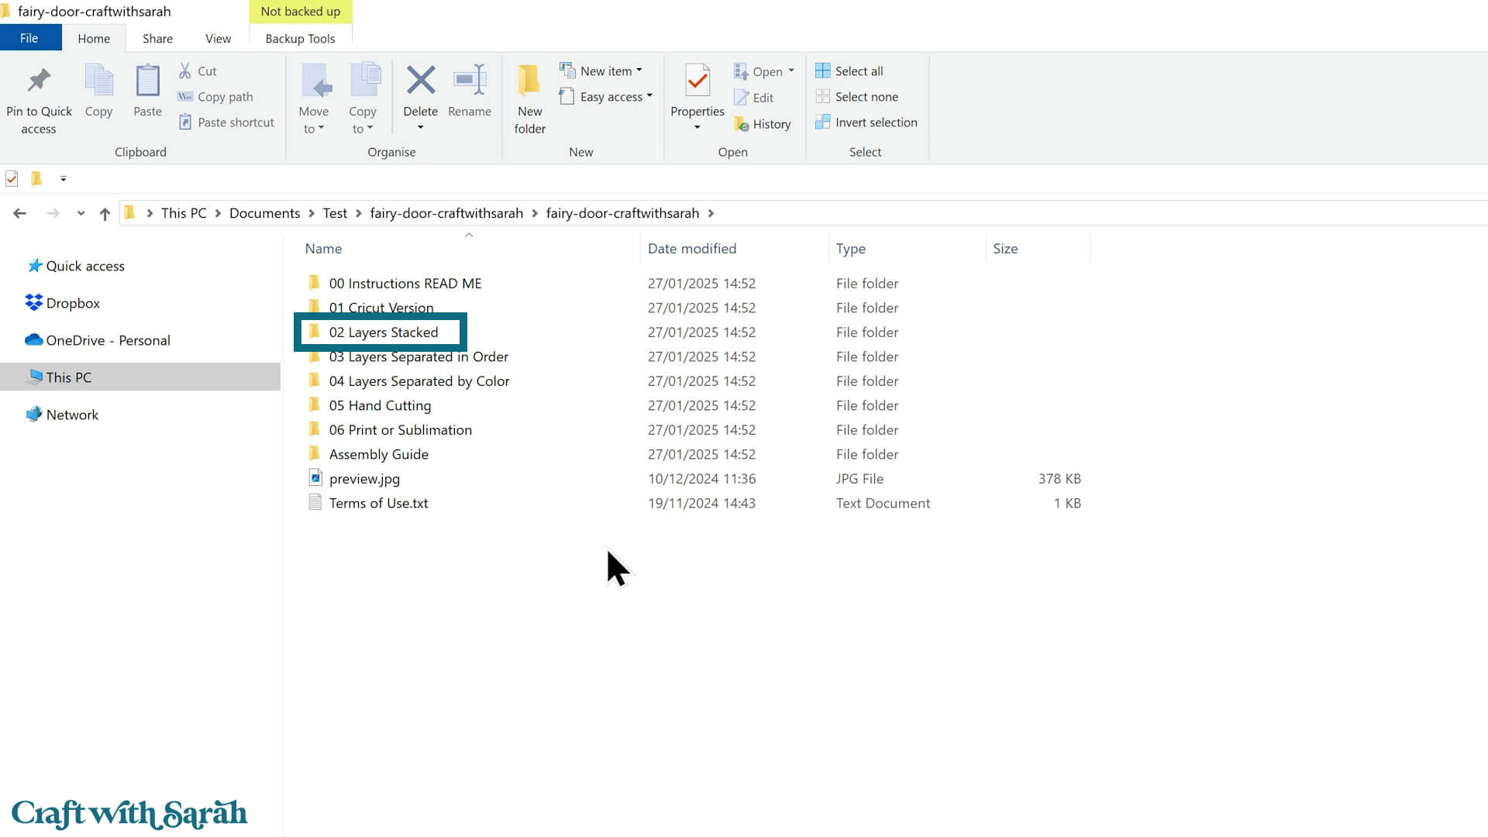Click the Paste clipboard icon
This screenshot has height=837, width=1488.
(x=147, y=81)
